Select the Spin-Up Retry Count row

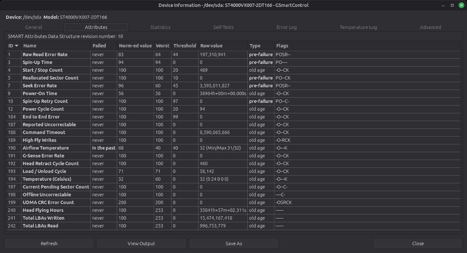pos(234,101)
